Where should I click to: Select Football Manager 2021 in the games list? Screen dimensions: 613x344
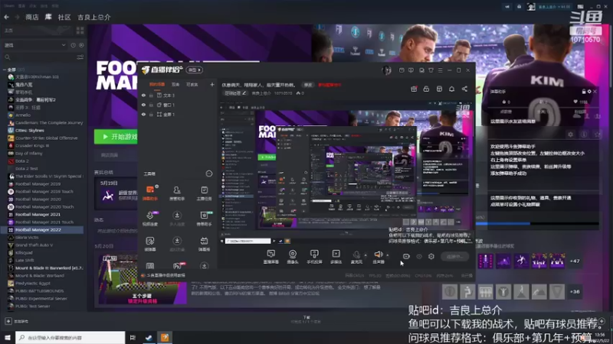pos(38,215)
